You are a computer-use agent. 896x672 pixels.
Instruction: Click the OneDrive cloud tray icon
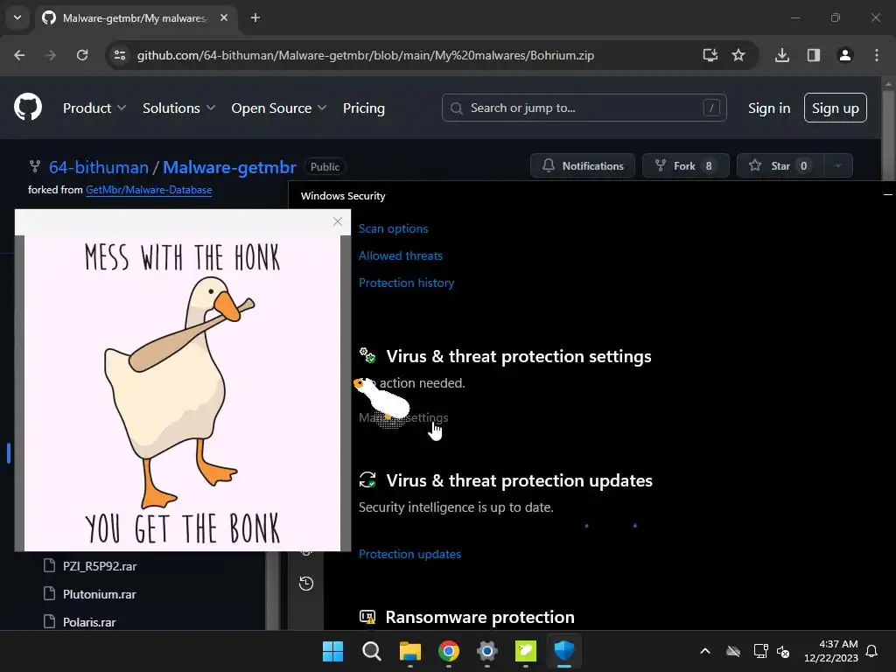pyautogui.click(x=733, y=651)
